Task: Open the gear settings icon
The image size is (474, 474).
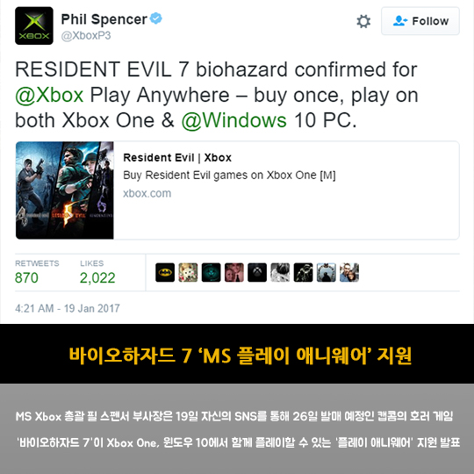Action: click(x=363, y=21)
